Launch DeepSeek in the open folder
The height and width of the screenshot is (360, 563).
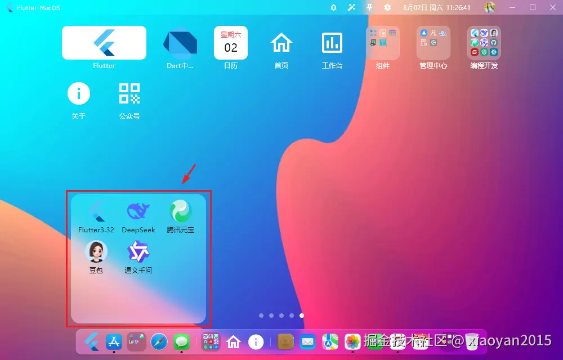point(138,211)
